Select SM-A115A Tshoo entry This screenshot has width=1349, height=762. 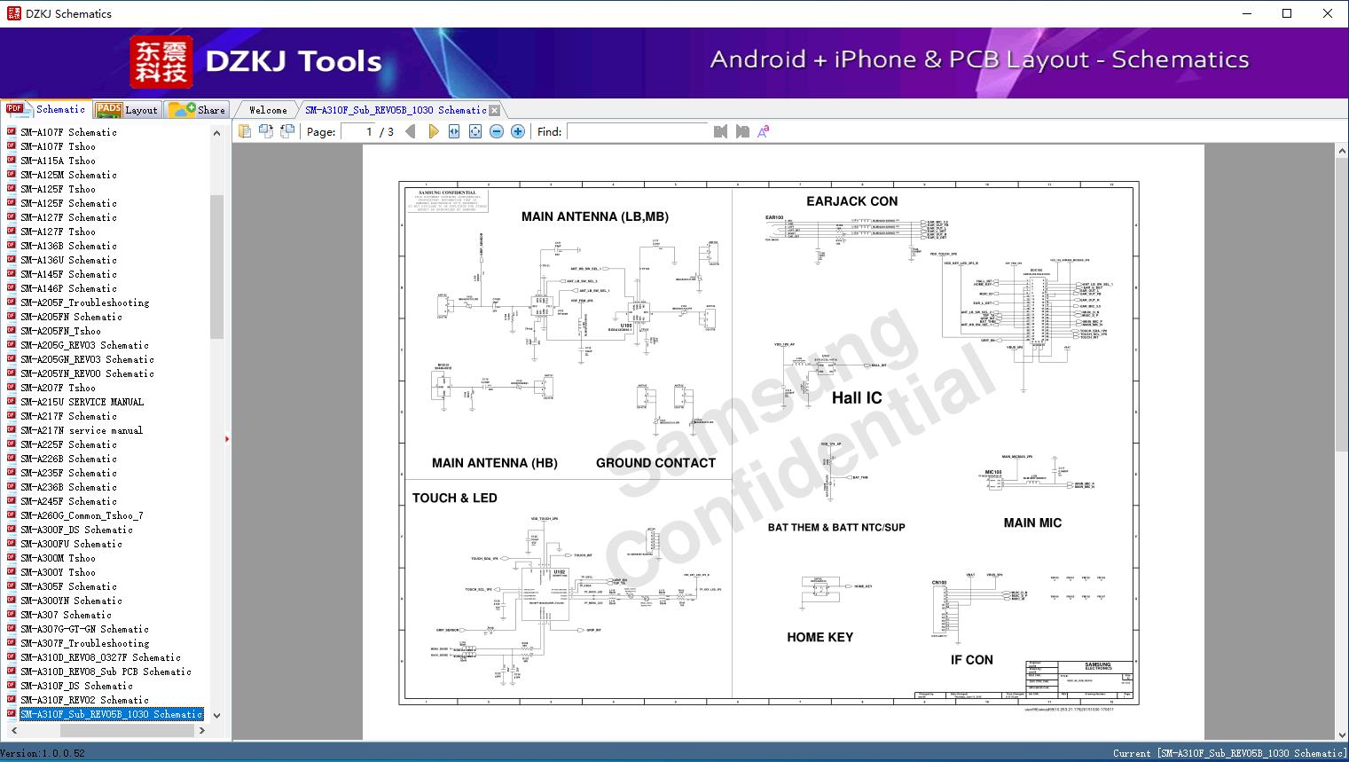[59, 161]
